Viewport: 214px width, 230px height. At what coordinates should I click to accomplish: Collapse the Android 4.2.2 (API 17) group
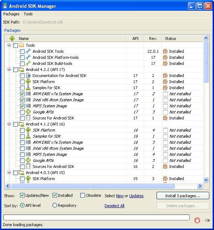tap(9, 70)
